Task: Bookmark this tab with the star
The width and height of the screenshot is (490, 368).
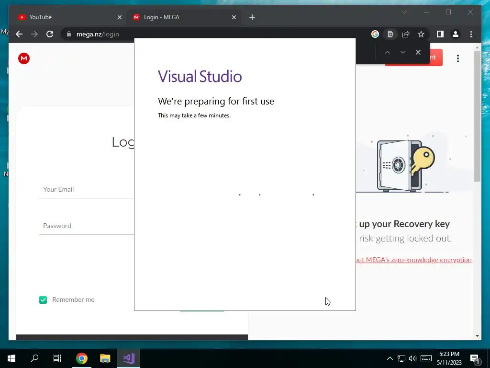Action: click(x=421, y=34)
